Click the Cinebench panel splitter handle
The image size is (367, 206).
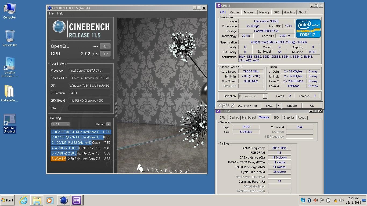(x=116, y=109)
